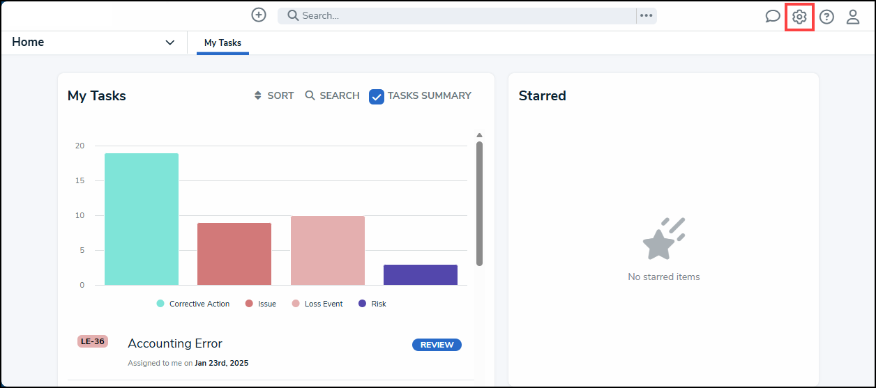This screenshot has height=388, width=876.
Task: Uncheck the Tasks Summary checkbox
Action: [377, 97]
